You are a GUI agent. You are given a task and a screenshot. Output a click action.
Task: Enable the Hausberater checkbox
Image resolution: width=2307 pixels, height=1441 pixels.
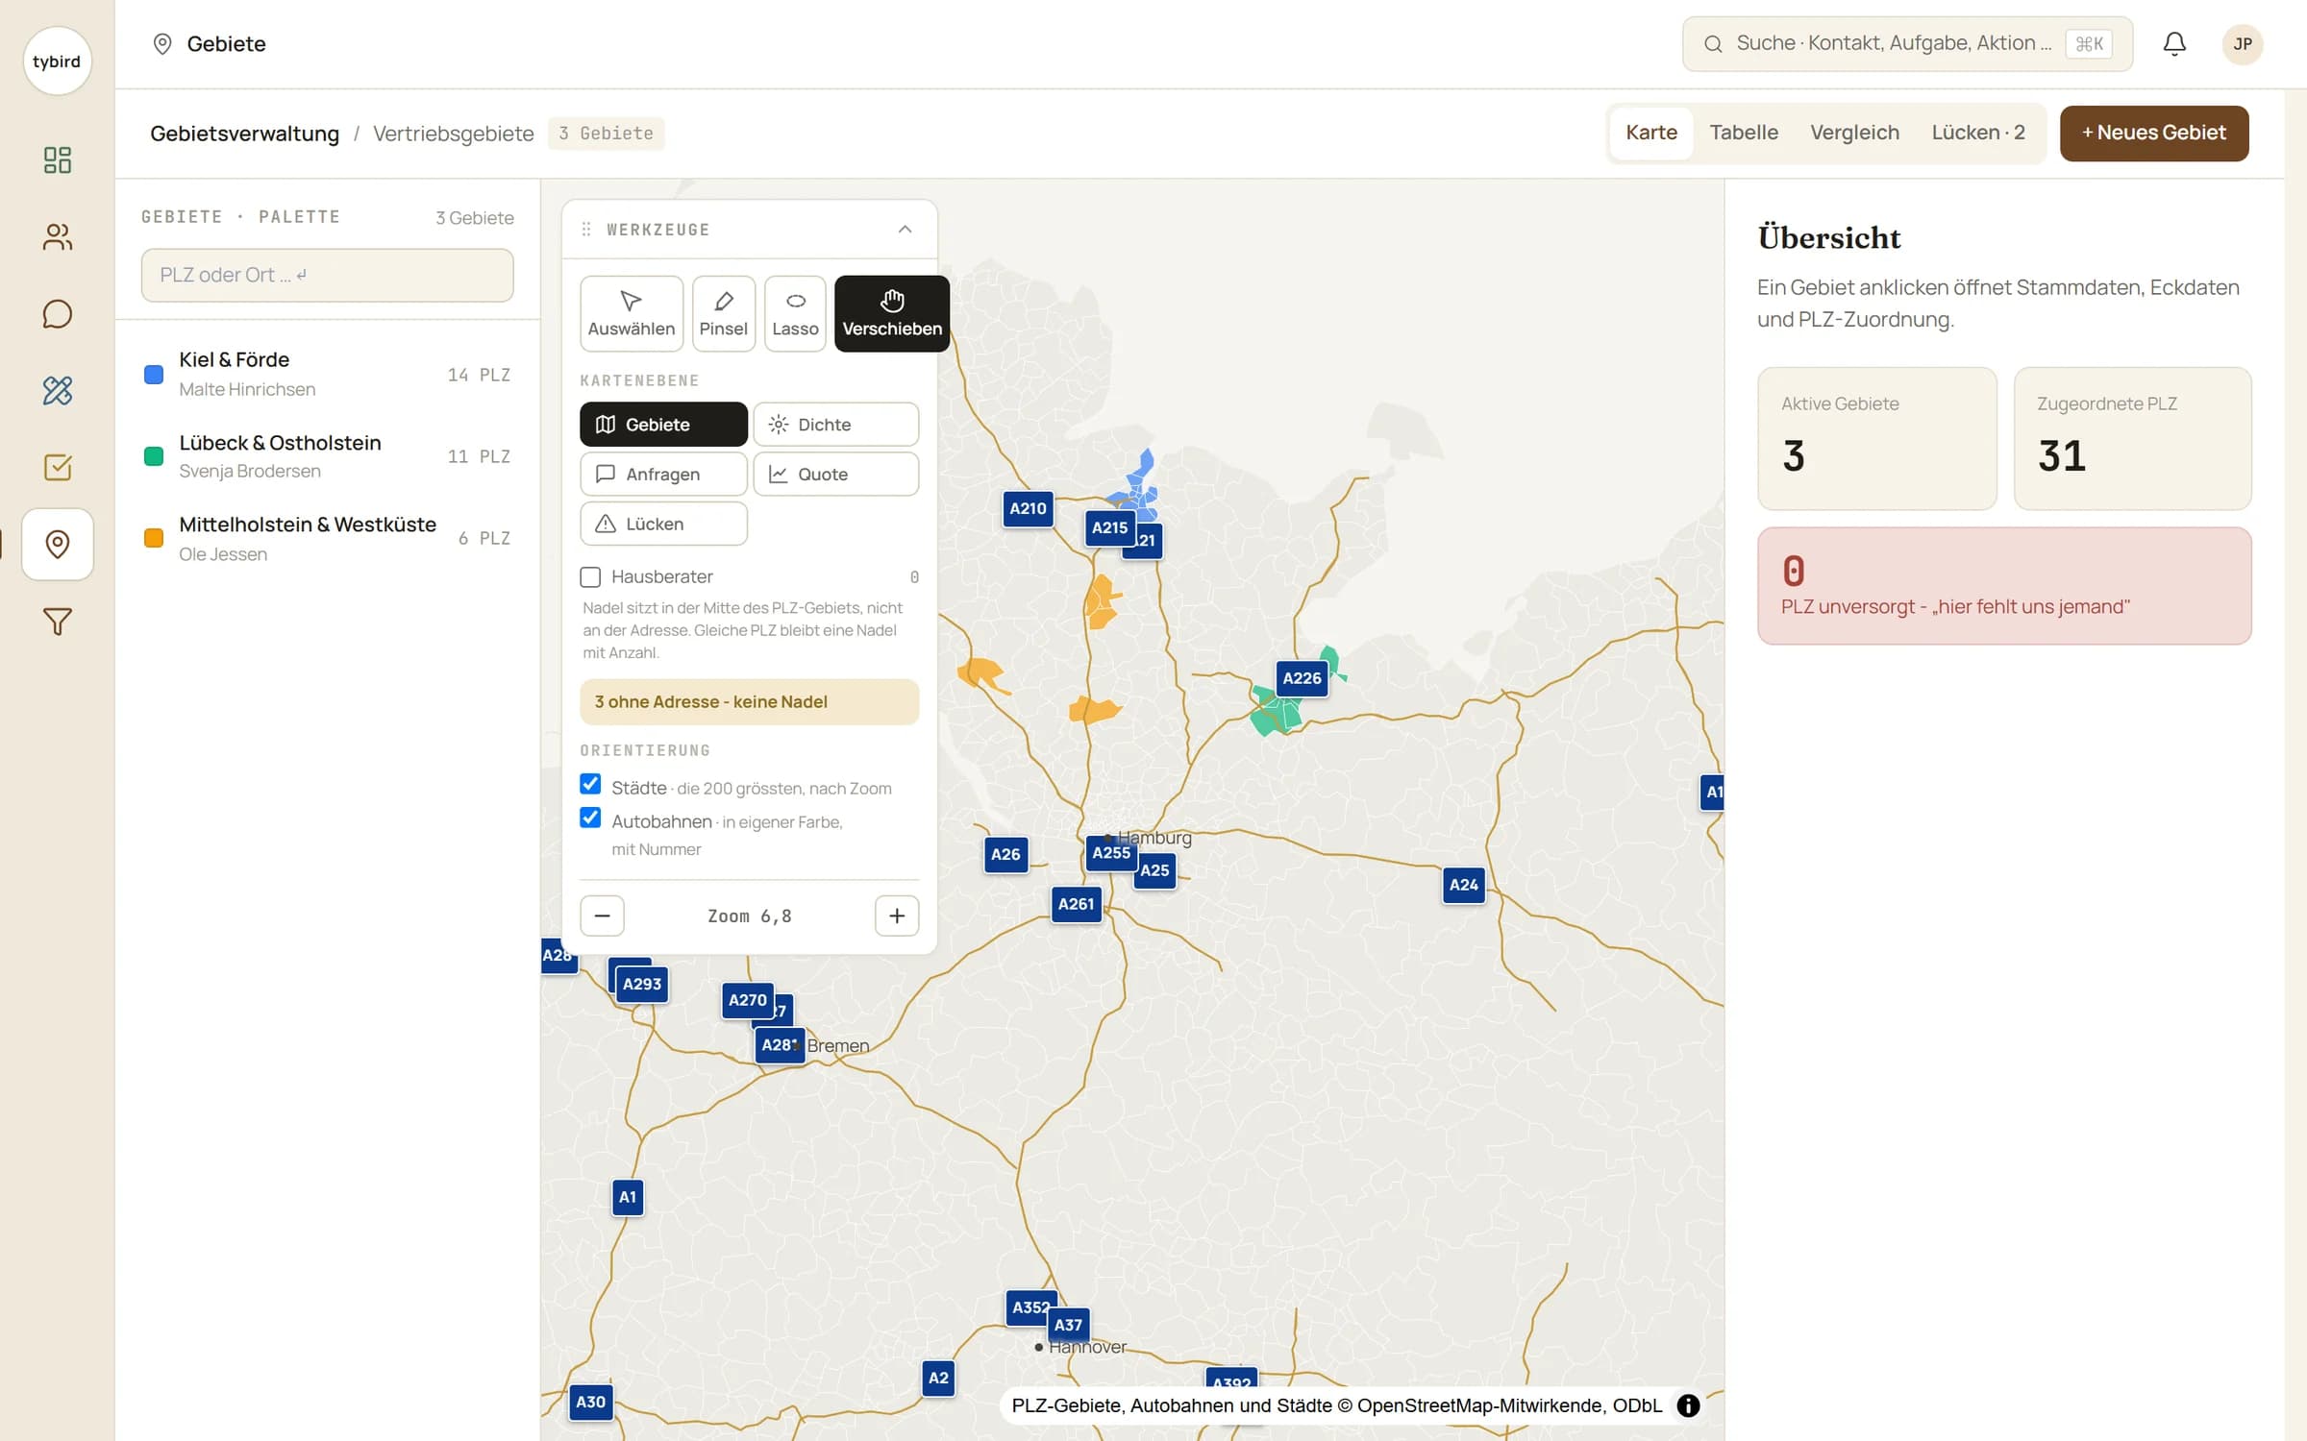pos(590,577)
